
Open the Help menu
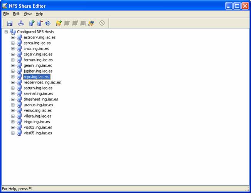pyautogui.click(x=39, y=14)
